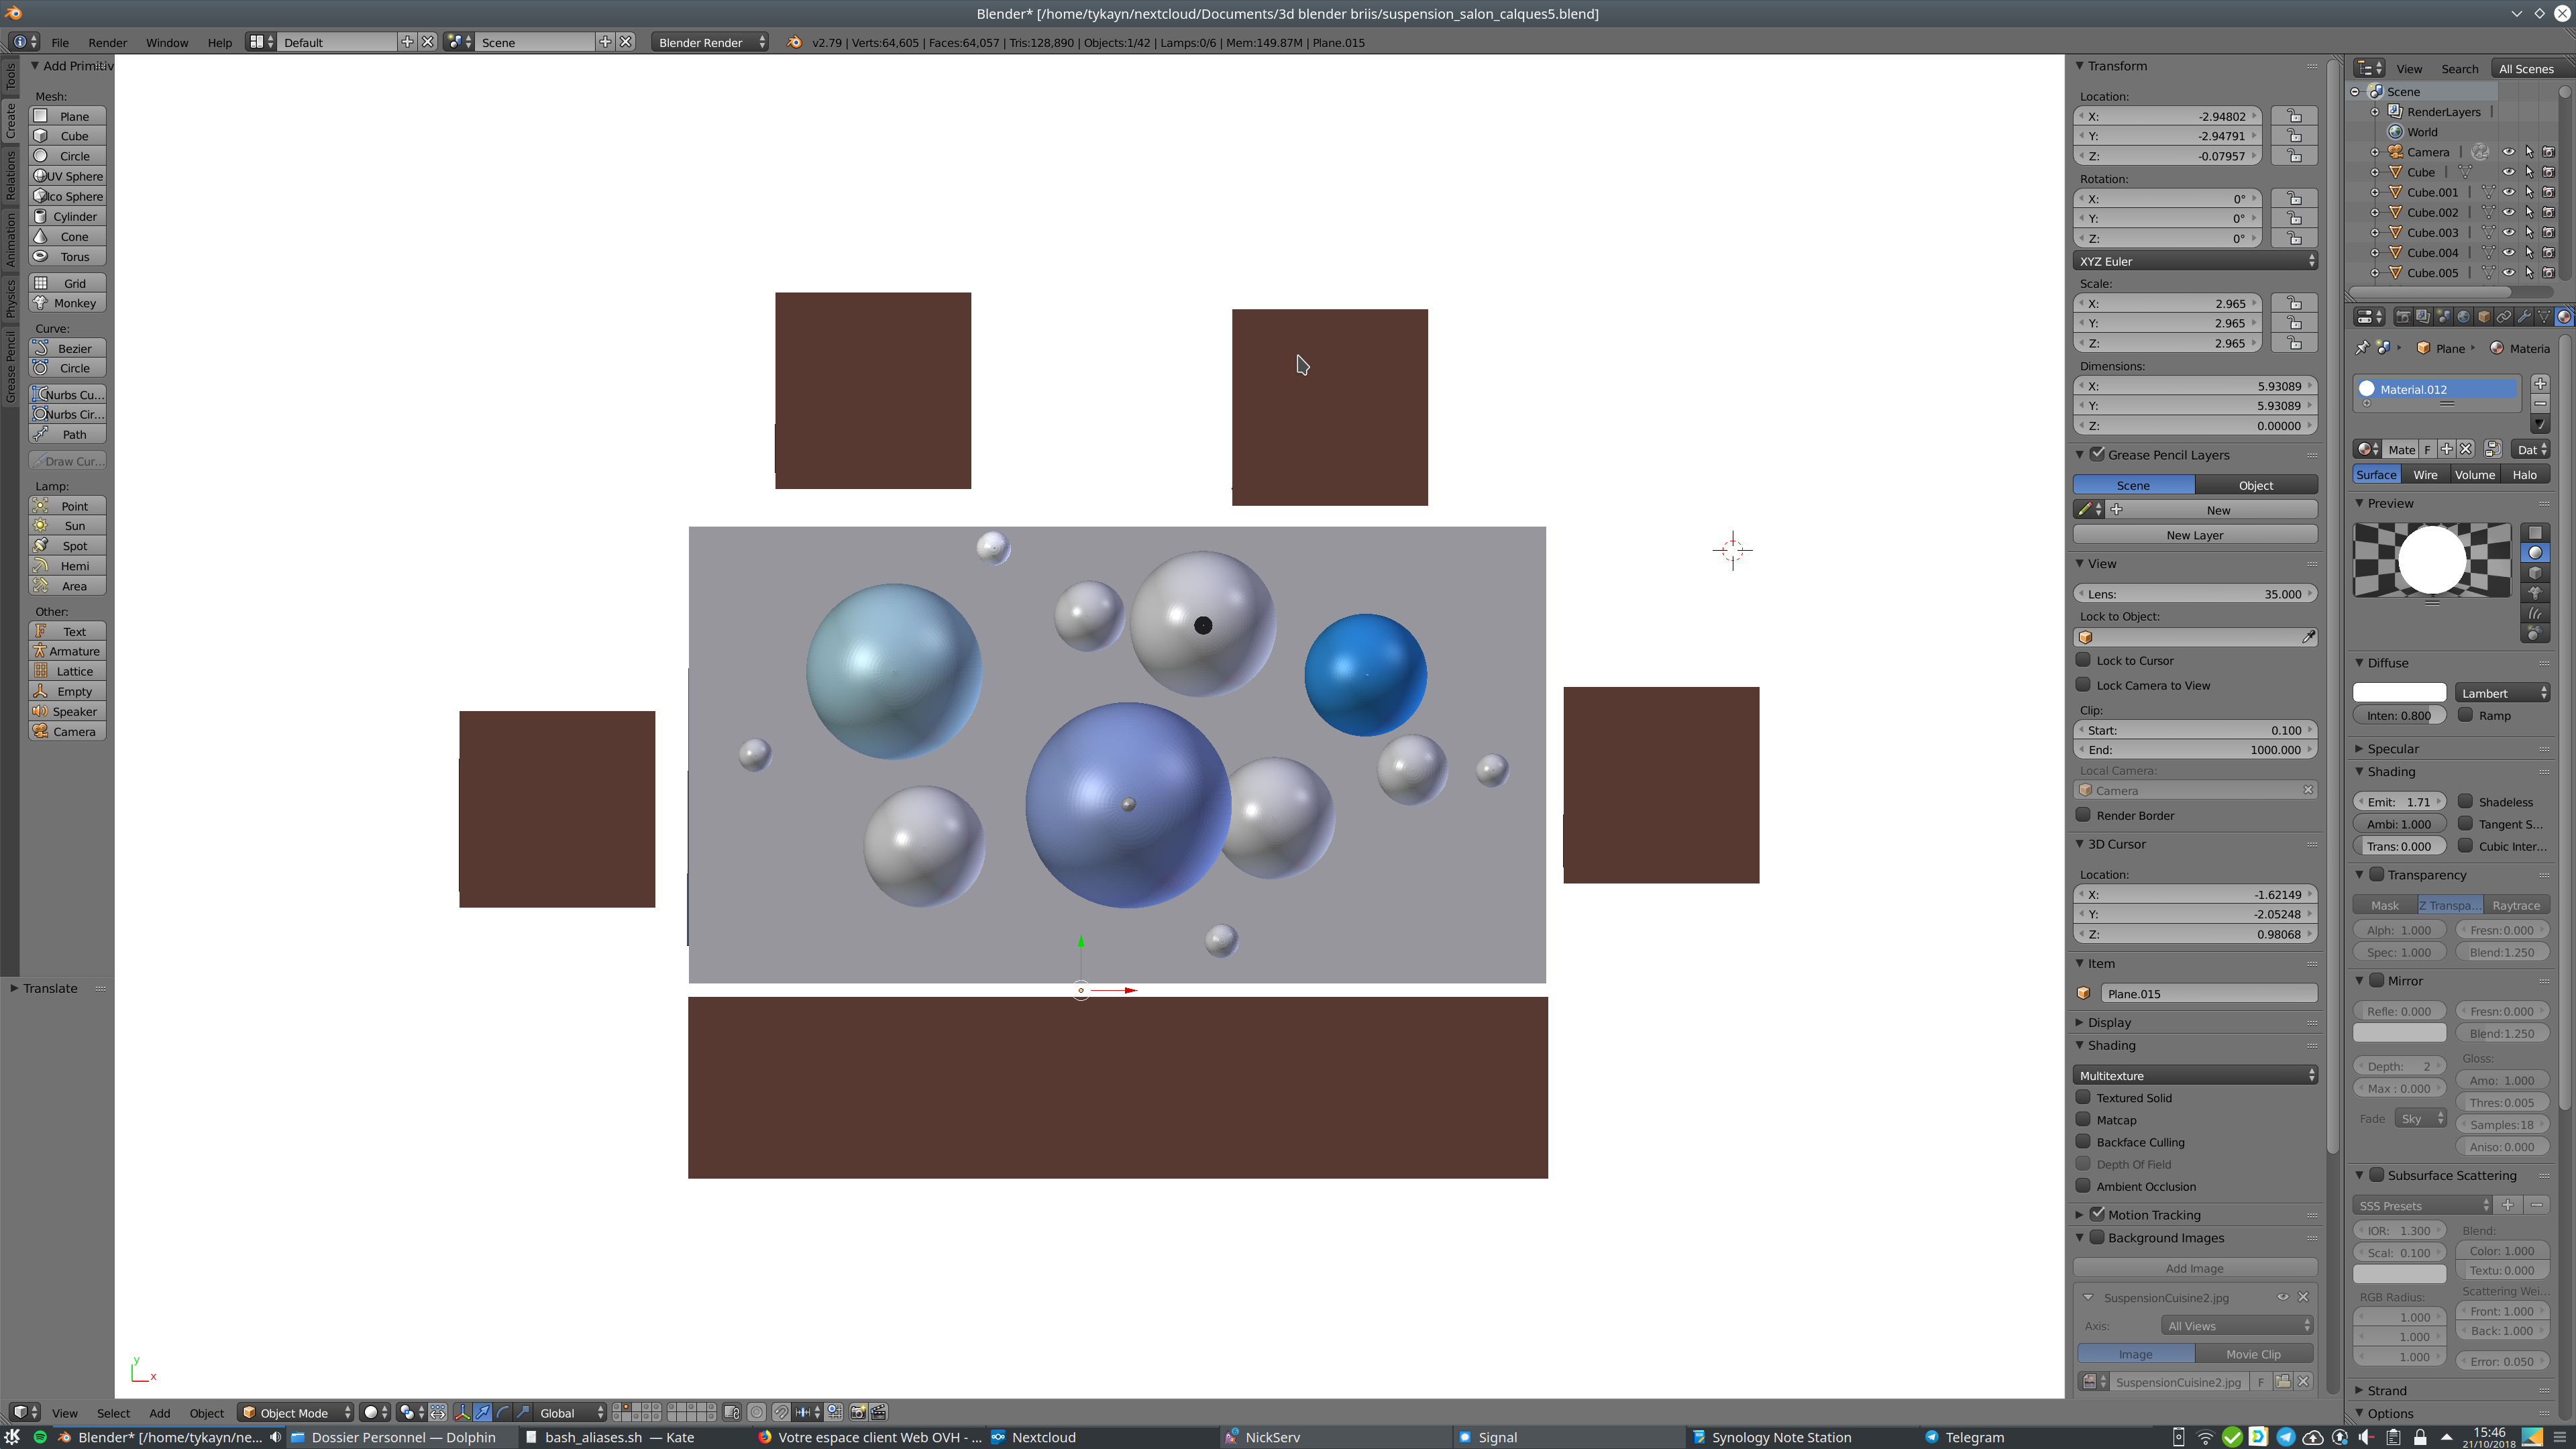Render OpenGL animation clapper icon
This screenshot has height=1449, width=2576.
(x=879, y=1412)
